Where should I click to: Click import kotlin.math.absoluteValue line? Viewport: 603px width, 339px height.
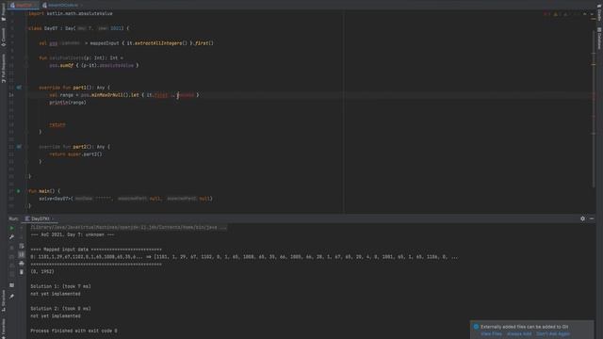pos(71,13)
